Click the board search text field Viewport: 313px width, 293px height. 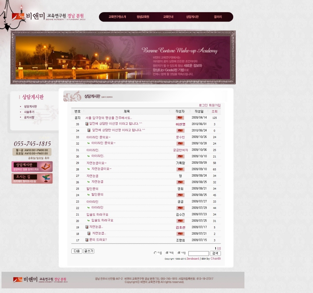click(x=198, y=253)
